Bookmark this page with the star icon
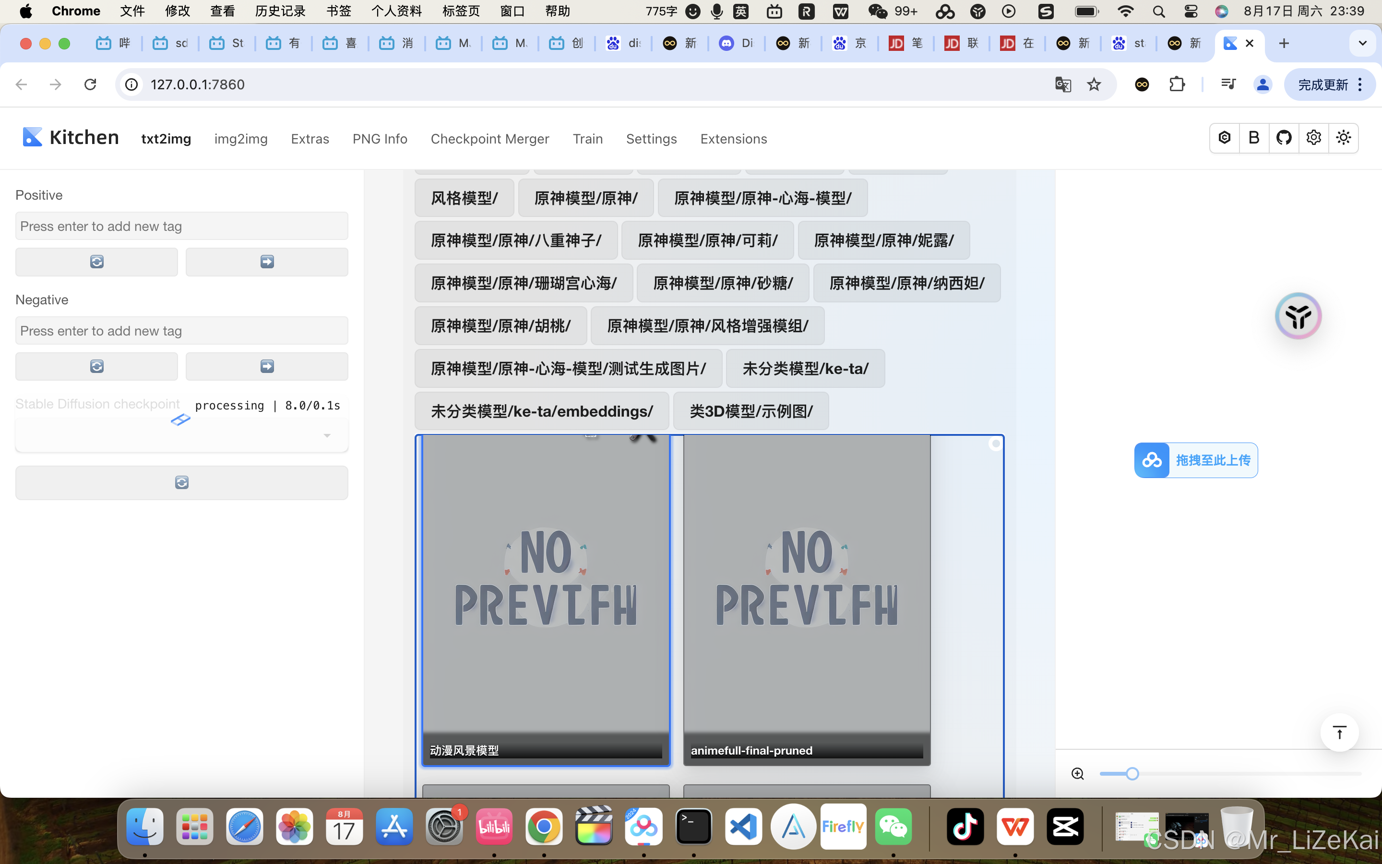Viewport: 1382px width, 864px height. click(1094, 84)
